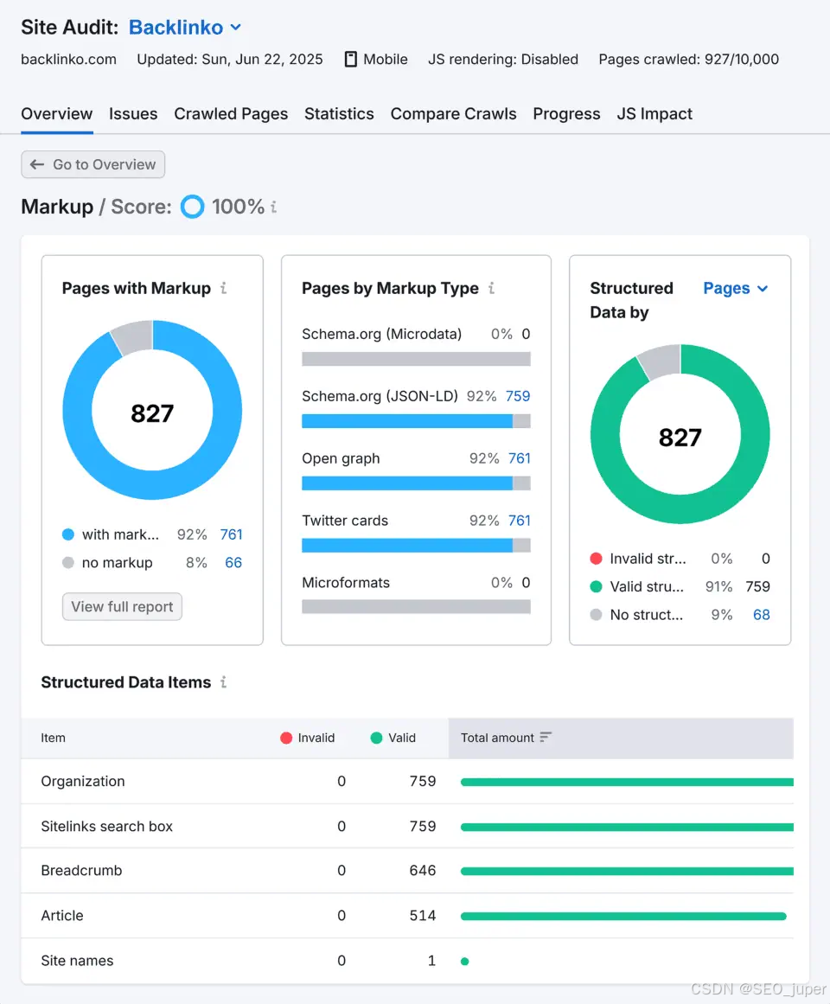Click the green Valid structured data legend dot
This screenshot has height=1004, width=830.
tap(596, 586)
